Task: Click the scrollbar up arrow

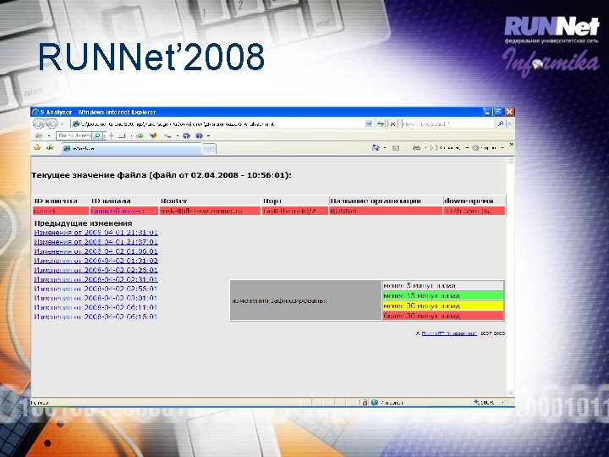Action: [510, 161]
